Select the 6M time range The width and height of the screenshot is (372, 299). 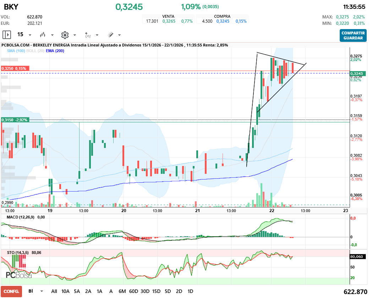pos(122,291)
